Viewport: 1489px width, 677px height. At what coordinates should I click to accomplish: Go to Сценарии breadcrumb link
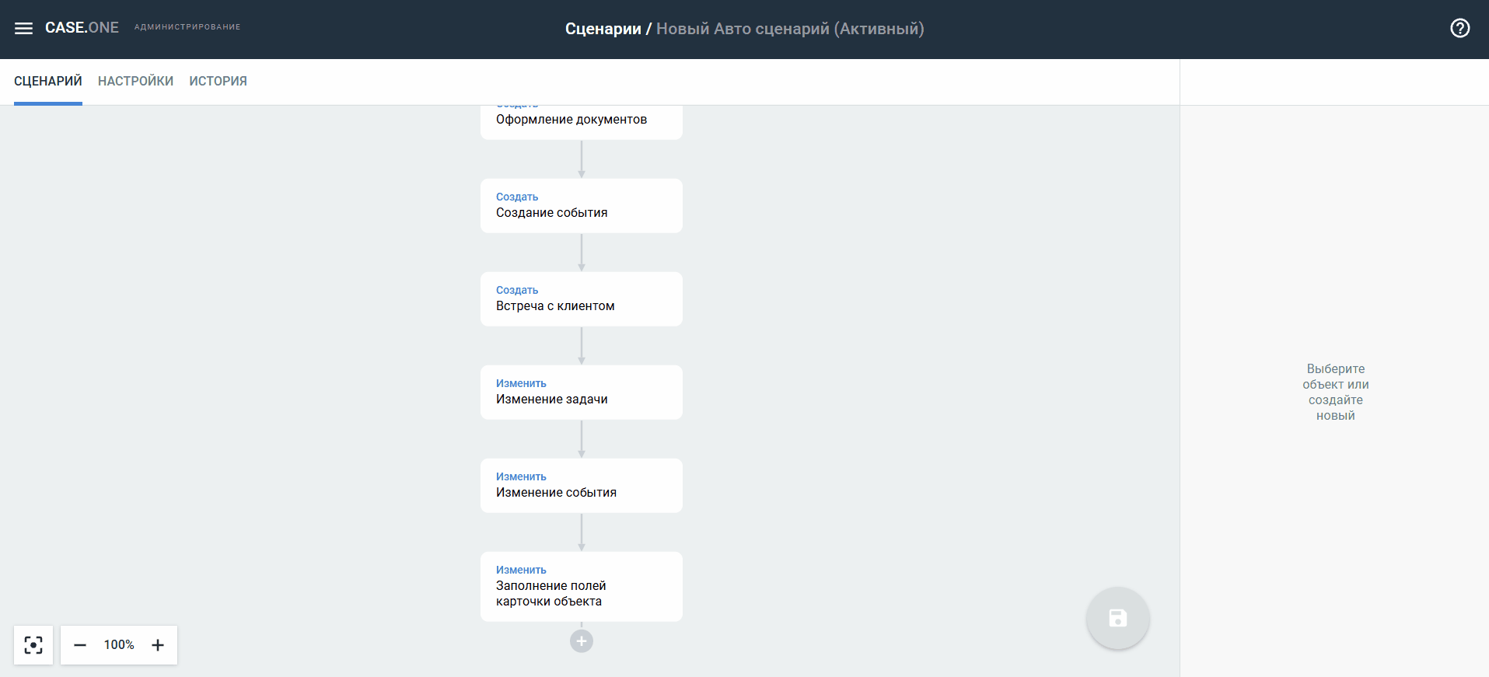click(x=603, y=29)
